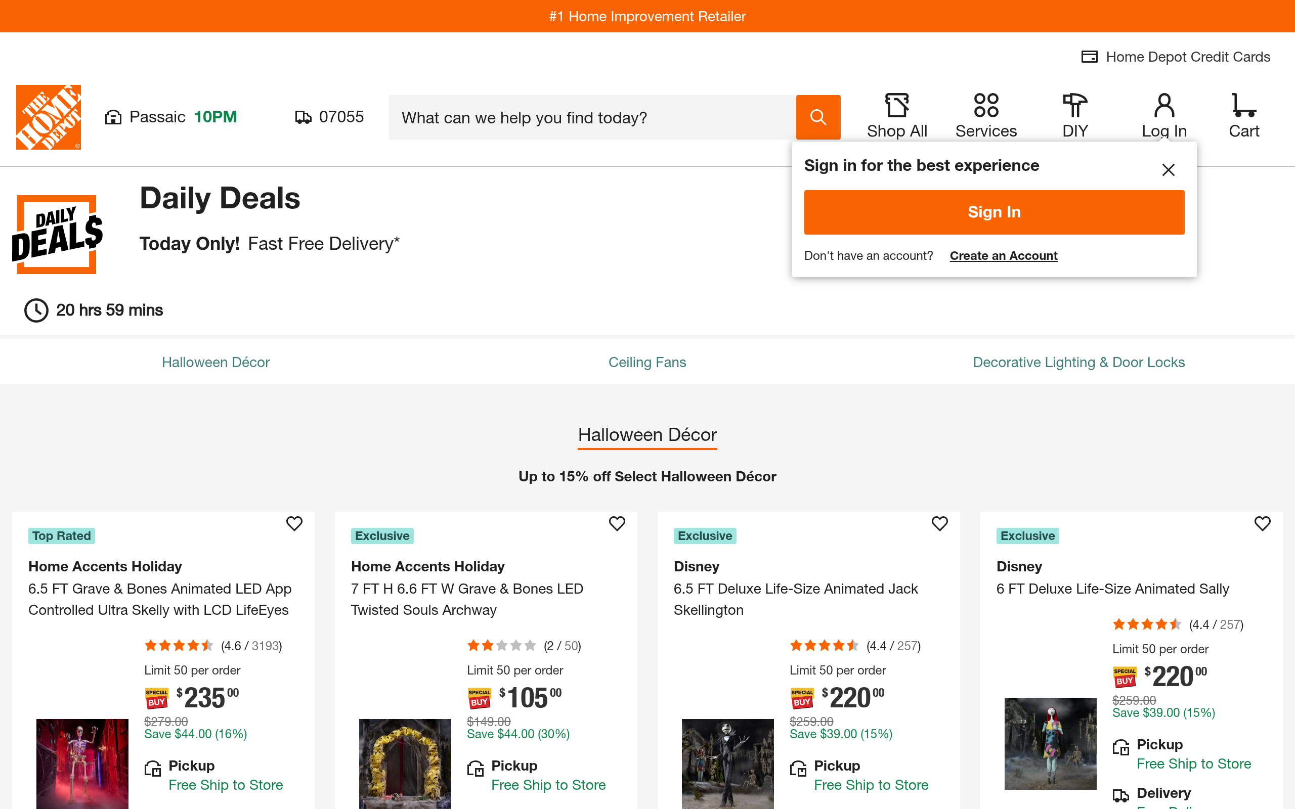This screenshot has height=809, width=1295.
Task: Open Home Depot Credit Cards link
Action: [x=1176, y=57]
